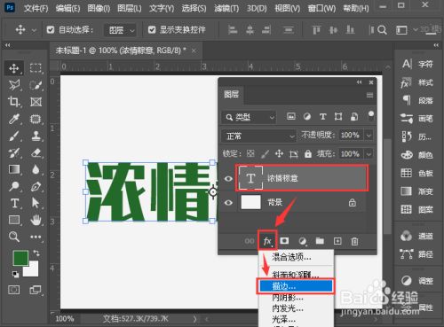Screen dimensions: 444x327
Task: Open the 类型 layer filter dropdown
Action: 249,117
